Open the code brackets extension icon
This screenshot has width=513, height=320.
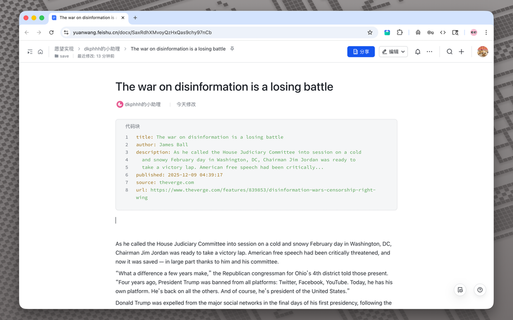pos(443,32)
